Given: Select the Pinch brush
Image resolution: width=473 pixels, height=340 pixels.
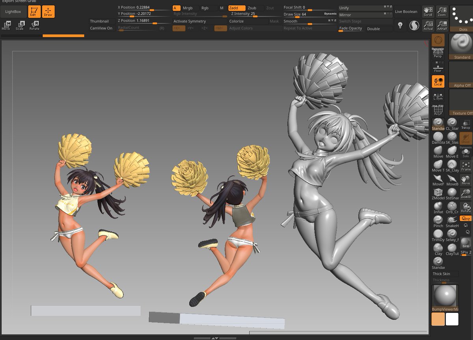Looking at the screenshot, I should pyautogui.click(x=438, y=222).
